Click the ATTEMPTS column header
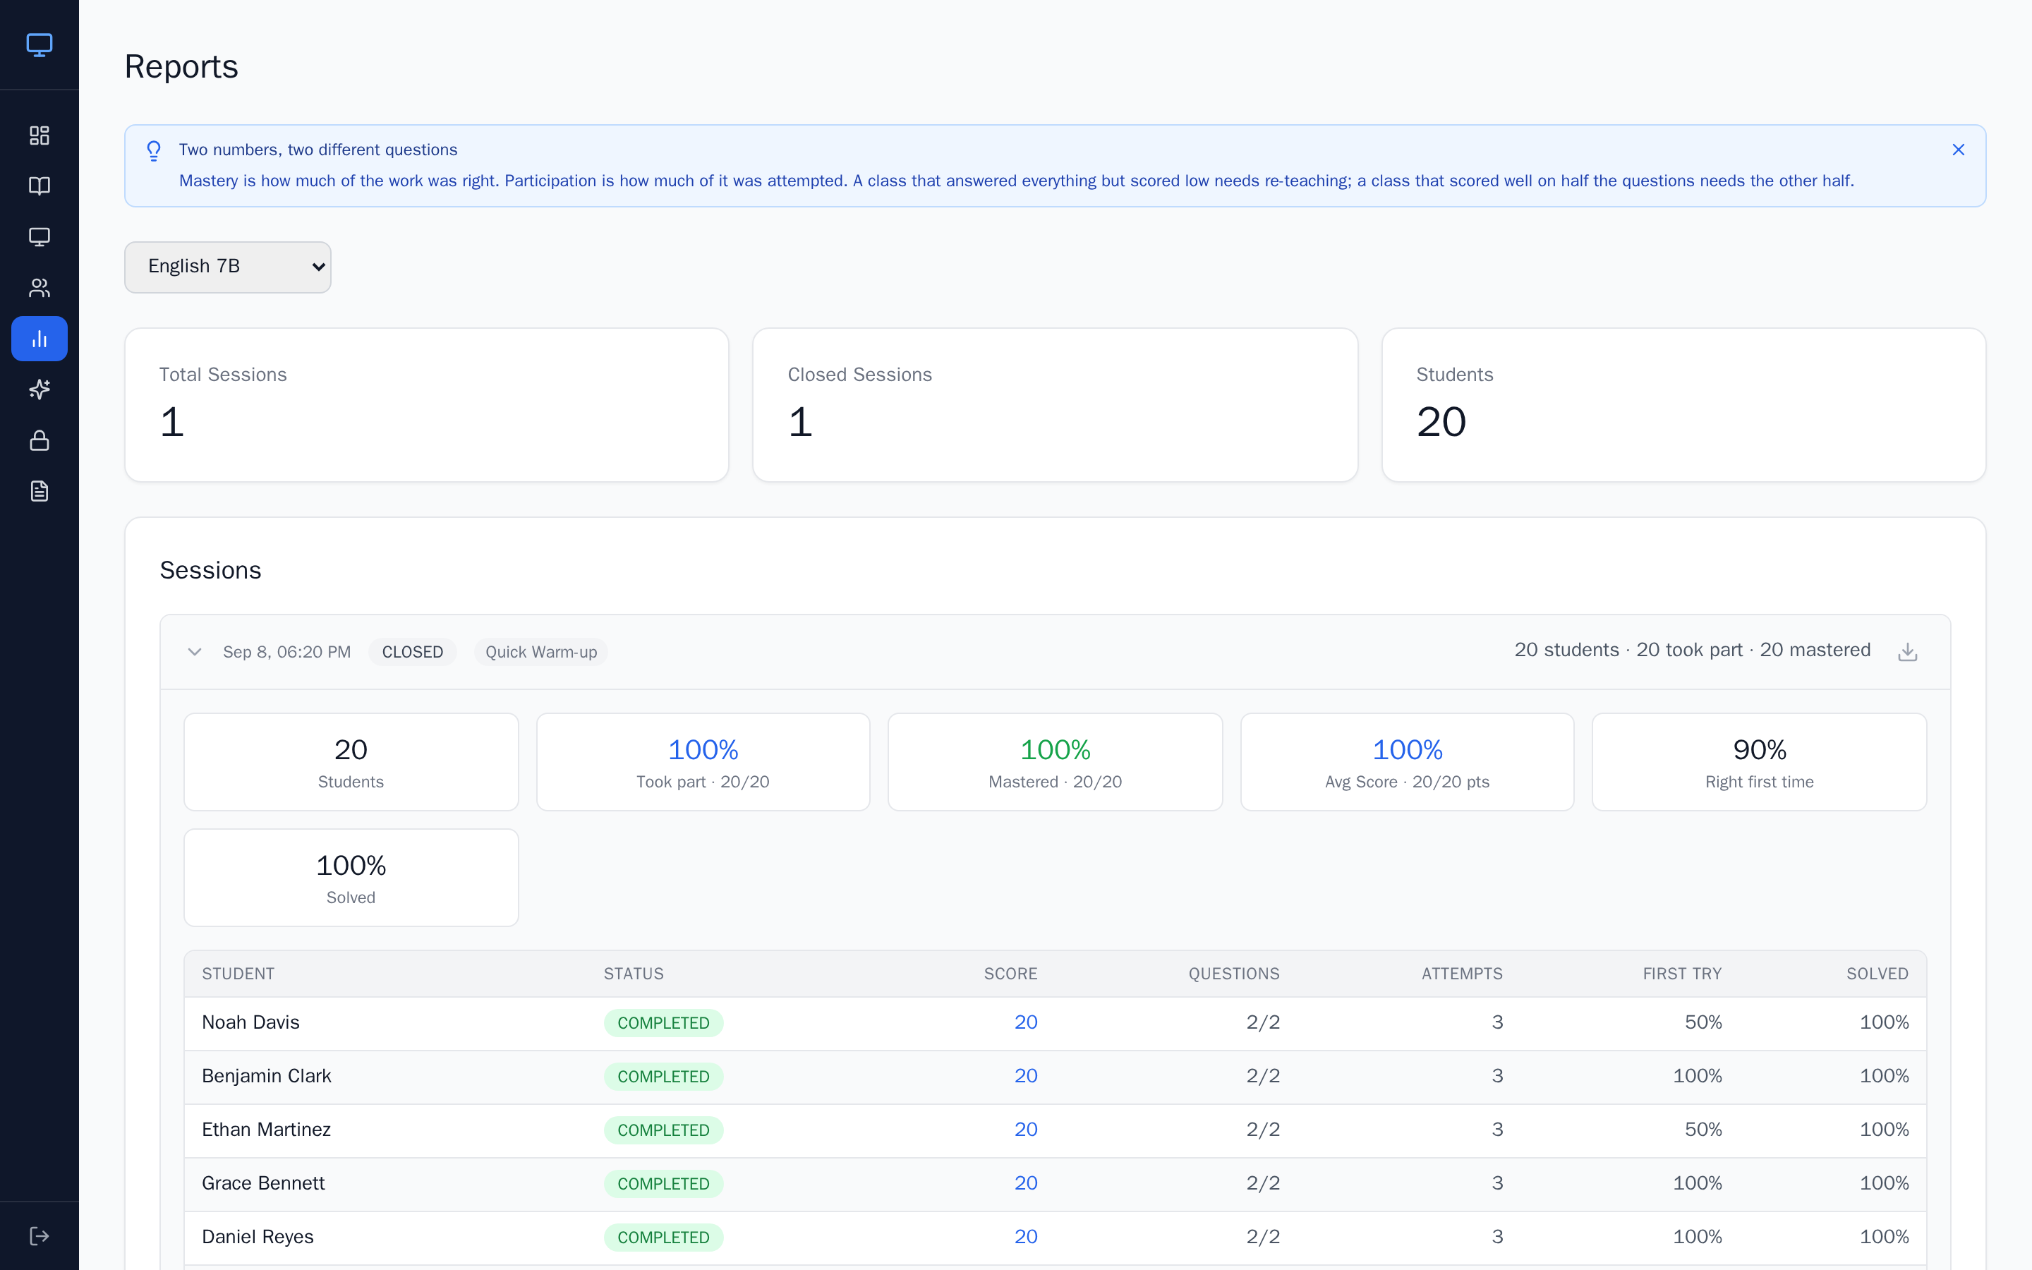The image size is (2032, 1270). pyautogui.click(x=1462, y=974)
